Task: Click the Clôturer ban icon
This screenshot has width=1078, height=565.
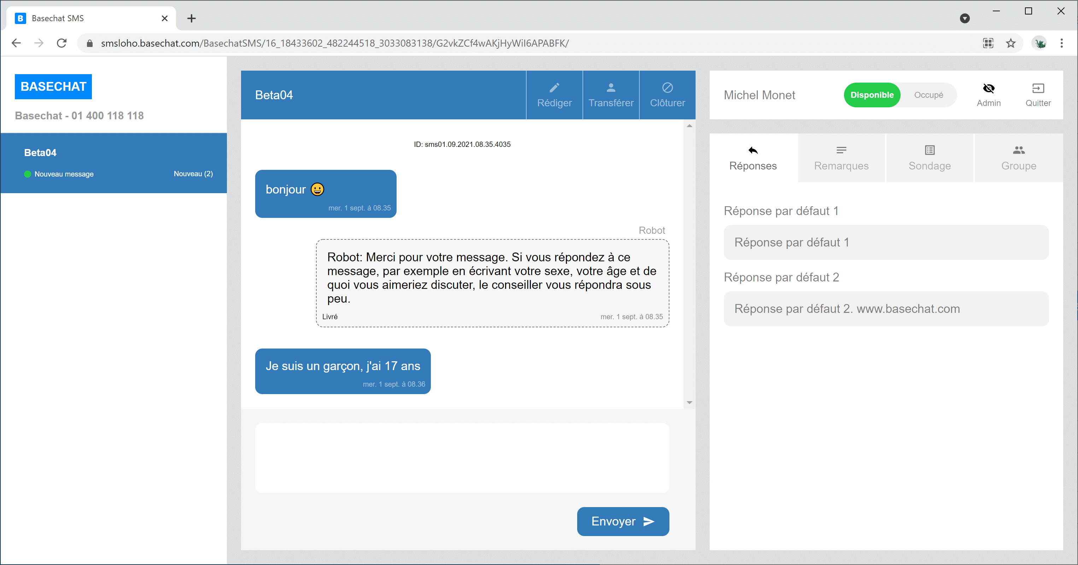Action: pos(667,88)
